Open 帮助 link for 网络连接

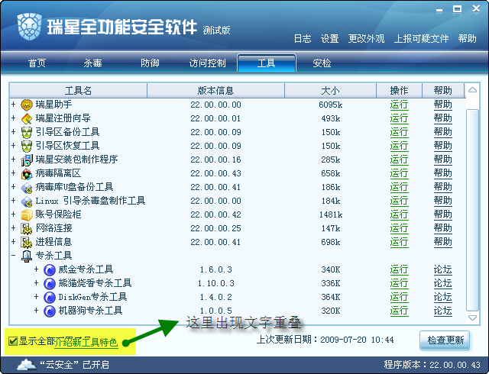point(443,228)
